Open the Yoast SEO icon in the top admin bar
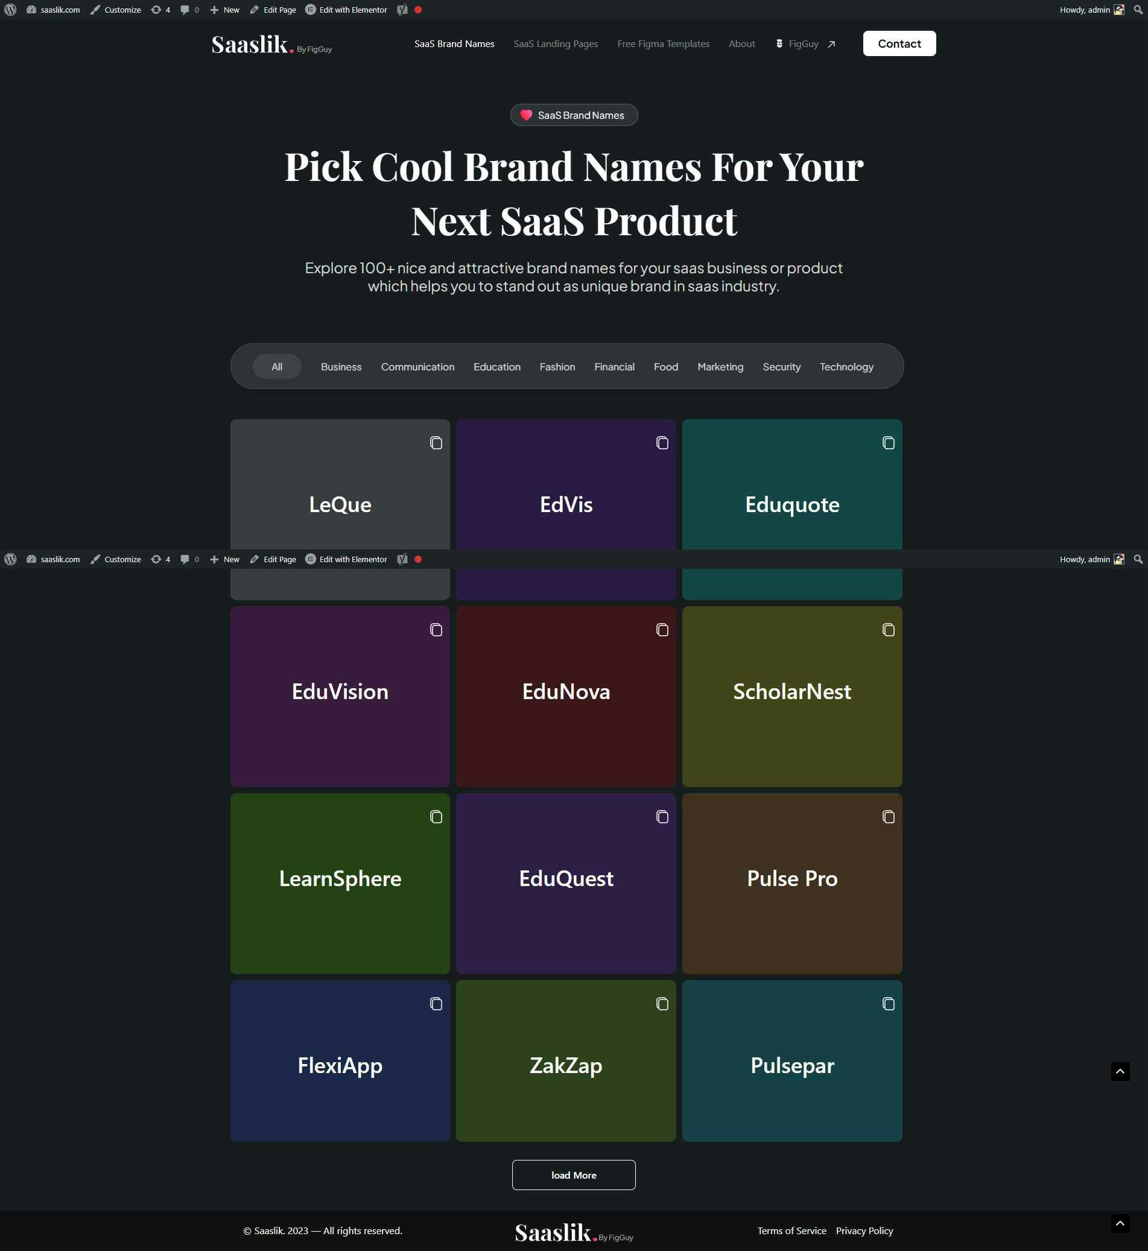The height and width of the screenshot is (1251, 1148). pos(402,10)
